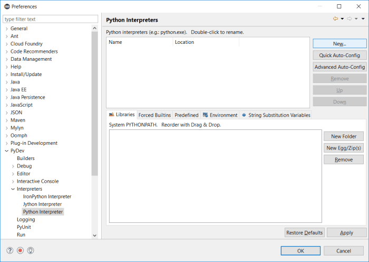The width and height of the screenshot is (369, 262).
Task: Click the New Egg/Zip(s) button
Action: coord(344,148)
